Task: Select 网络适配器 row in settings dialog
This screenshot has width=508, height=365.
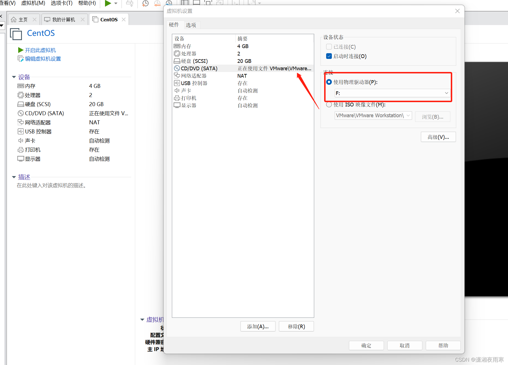Action: pos(243,76)
